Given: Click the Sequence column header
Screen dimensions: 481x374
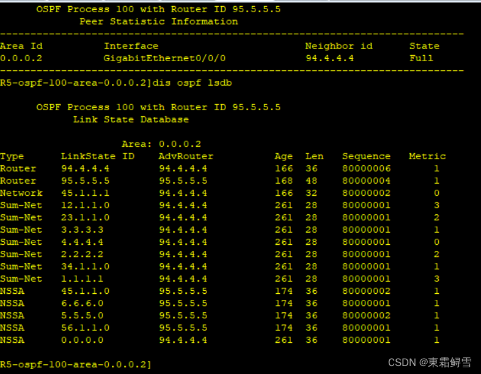Looking at the screenshot, I should pyautogui.click(x=366, y=157).
